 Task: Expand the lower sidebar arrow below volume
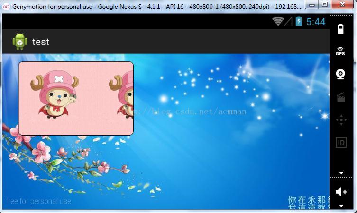[341, 206]
